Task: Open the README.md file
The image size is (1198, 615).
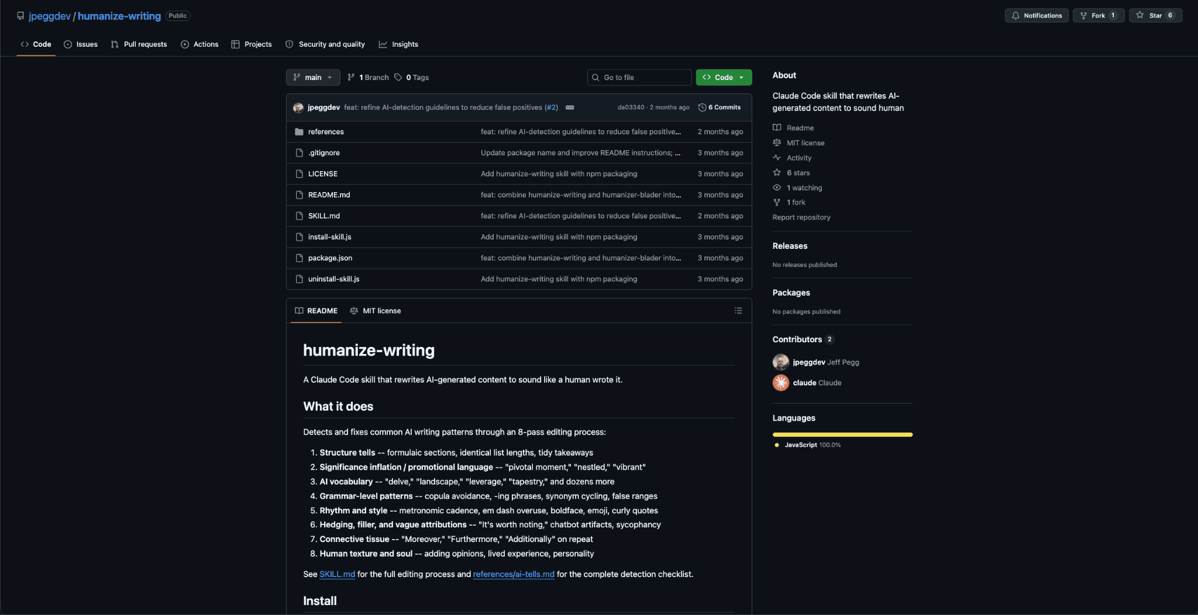Action: [x=329, y=195]
